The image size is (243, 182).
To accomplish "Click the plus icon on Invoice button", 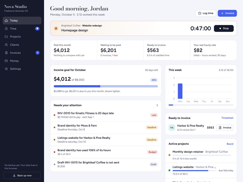I will tap(222, 13).
